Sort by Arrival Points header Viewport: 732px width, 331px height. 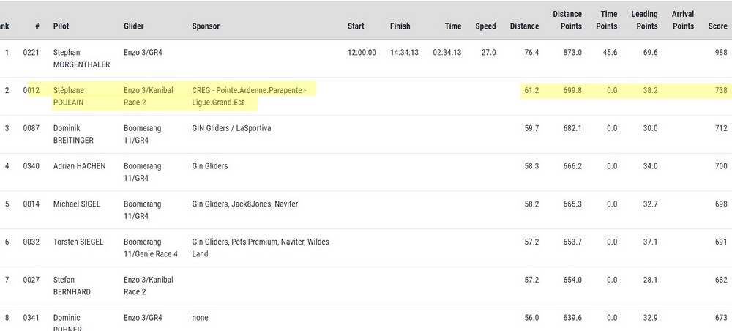[682, 20]
